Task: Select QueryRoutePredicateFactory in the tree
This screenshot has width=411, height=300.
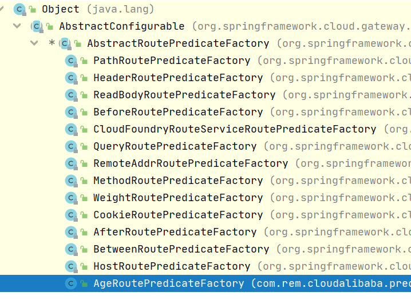Action: click(175, 146)
